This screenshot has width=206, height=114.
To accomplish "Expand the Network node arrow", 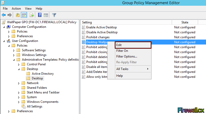I will coord(19,83).
